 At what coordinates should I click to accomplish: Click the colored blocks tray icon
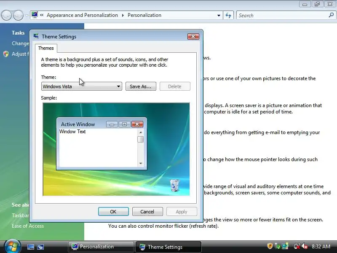(x=285, y=246)
